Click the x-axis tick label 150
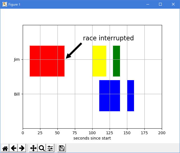 127,133
